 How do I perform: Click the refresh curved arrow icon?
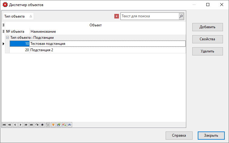point(37,125)
